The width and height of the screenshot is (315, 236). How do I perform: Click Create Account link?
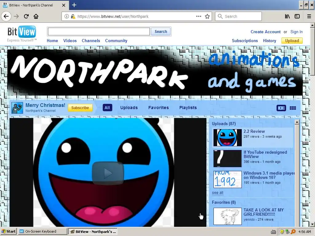265,32
